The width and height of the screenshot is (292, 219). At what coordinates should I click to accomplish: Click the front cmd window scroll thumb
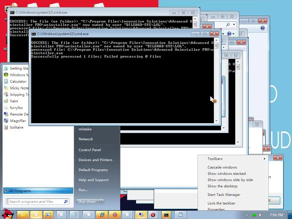216,45
